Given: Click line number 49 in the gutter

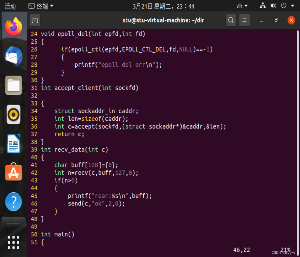Looking at the screenshot, I should point(34,227).
